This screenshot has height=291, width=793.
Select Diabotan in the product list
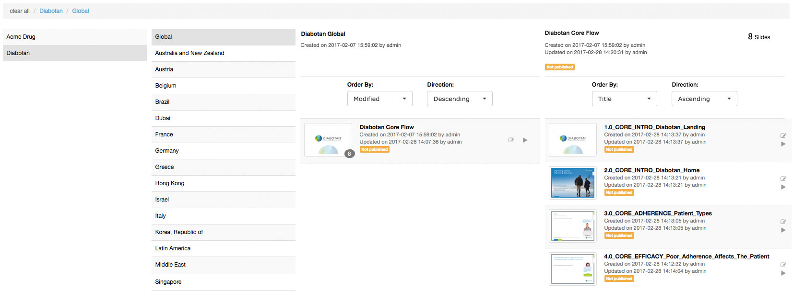click(75, 53)
